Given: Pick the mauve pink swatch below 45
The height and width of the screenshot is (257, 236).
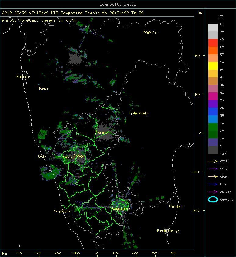Looking at the screenshot, I should (213, 89).
